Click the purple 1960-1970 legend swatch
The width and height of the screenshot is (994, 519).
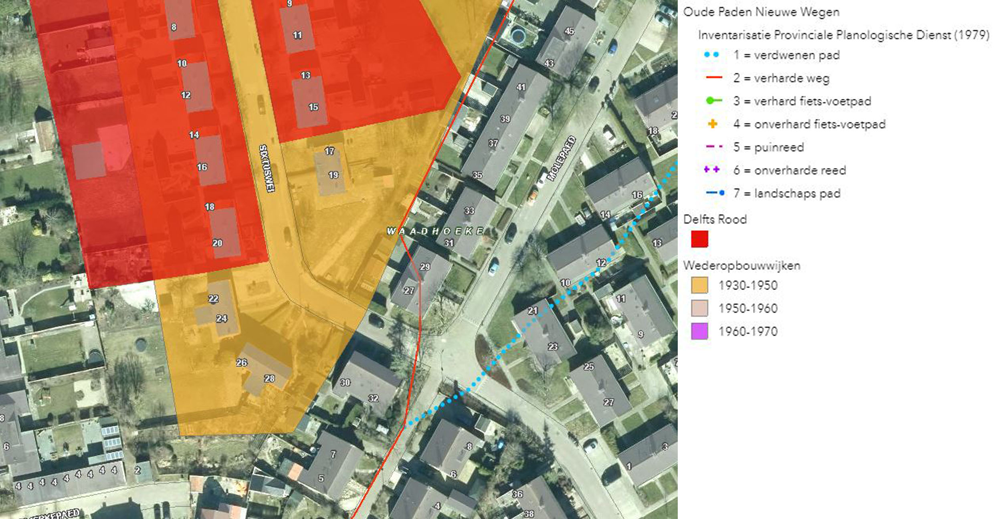700,332
